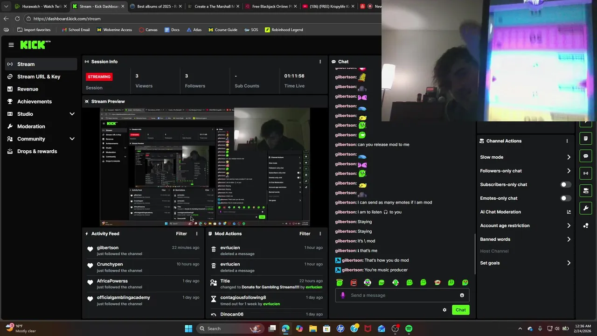Click the note panel icon in right rail
The width and height of the screenshot is (597, 336).
click(x=586, y=139)
